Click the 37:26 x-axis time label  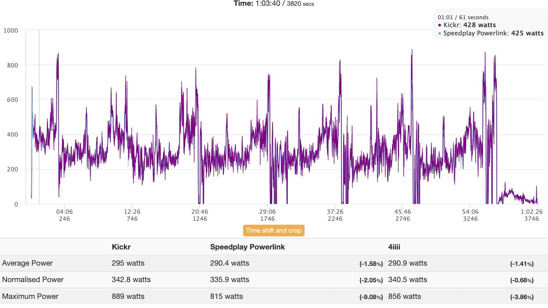[335, 212]
